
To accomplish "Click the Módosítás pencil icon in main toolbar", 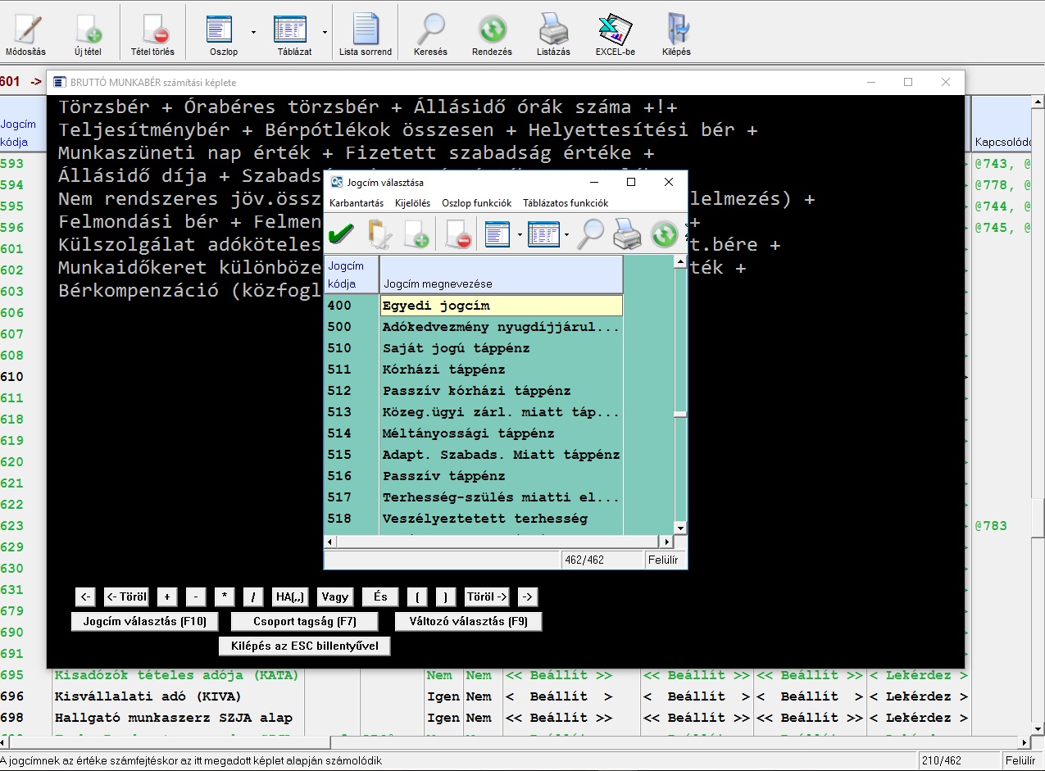I will pyautogui.click(x=25, y=29).
